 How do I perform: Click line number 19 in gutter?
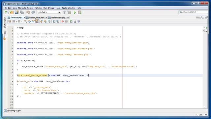click(12, 81)
